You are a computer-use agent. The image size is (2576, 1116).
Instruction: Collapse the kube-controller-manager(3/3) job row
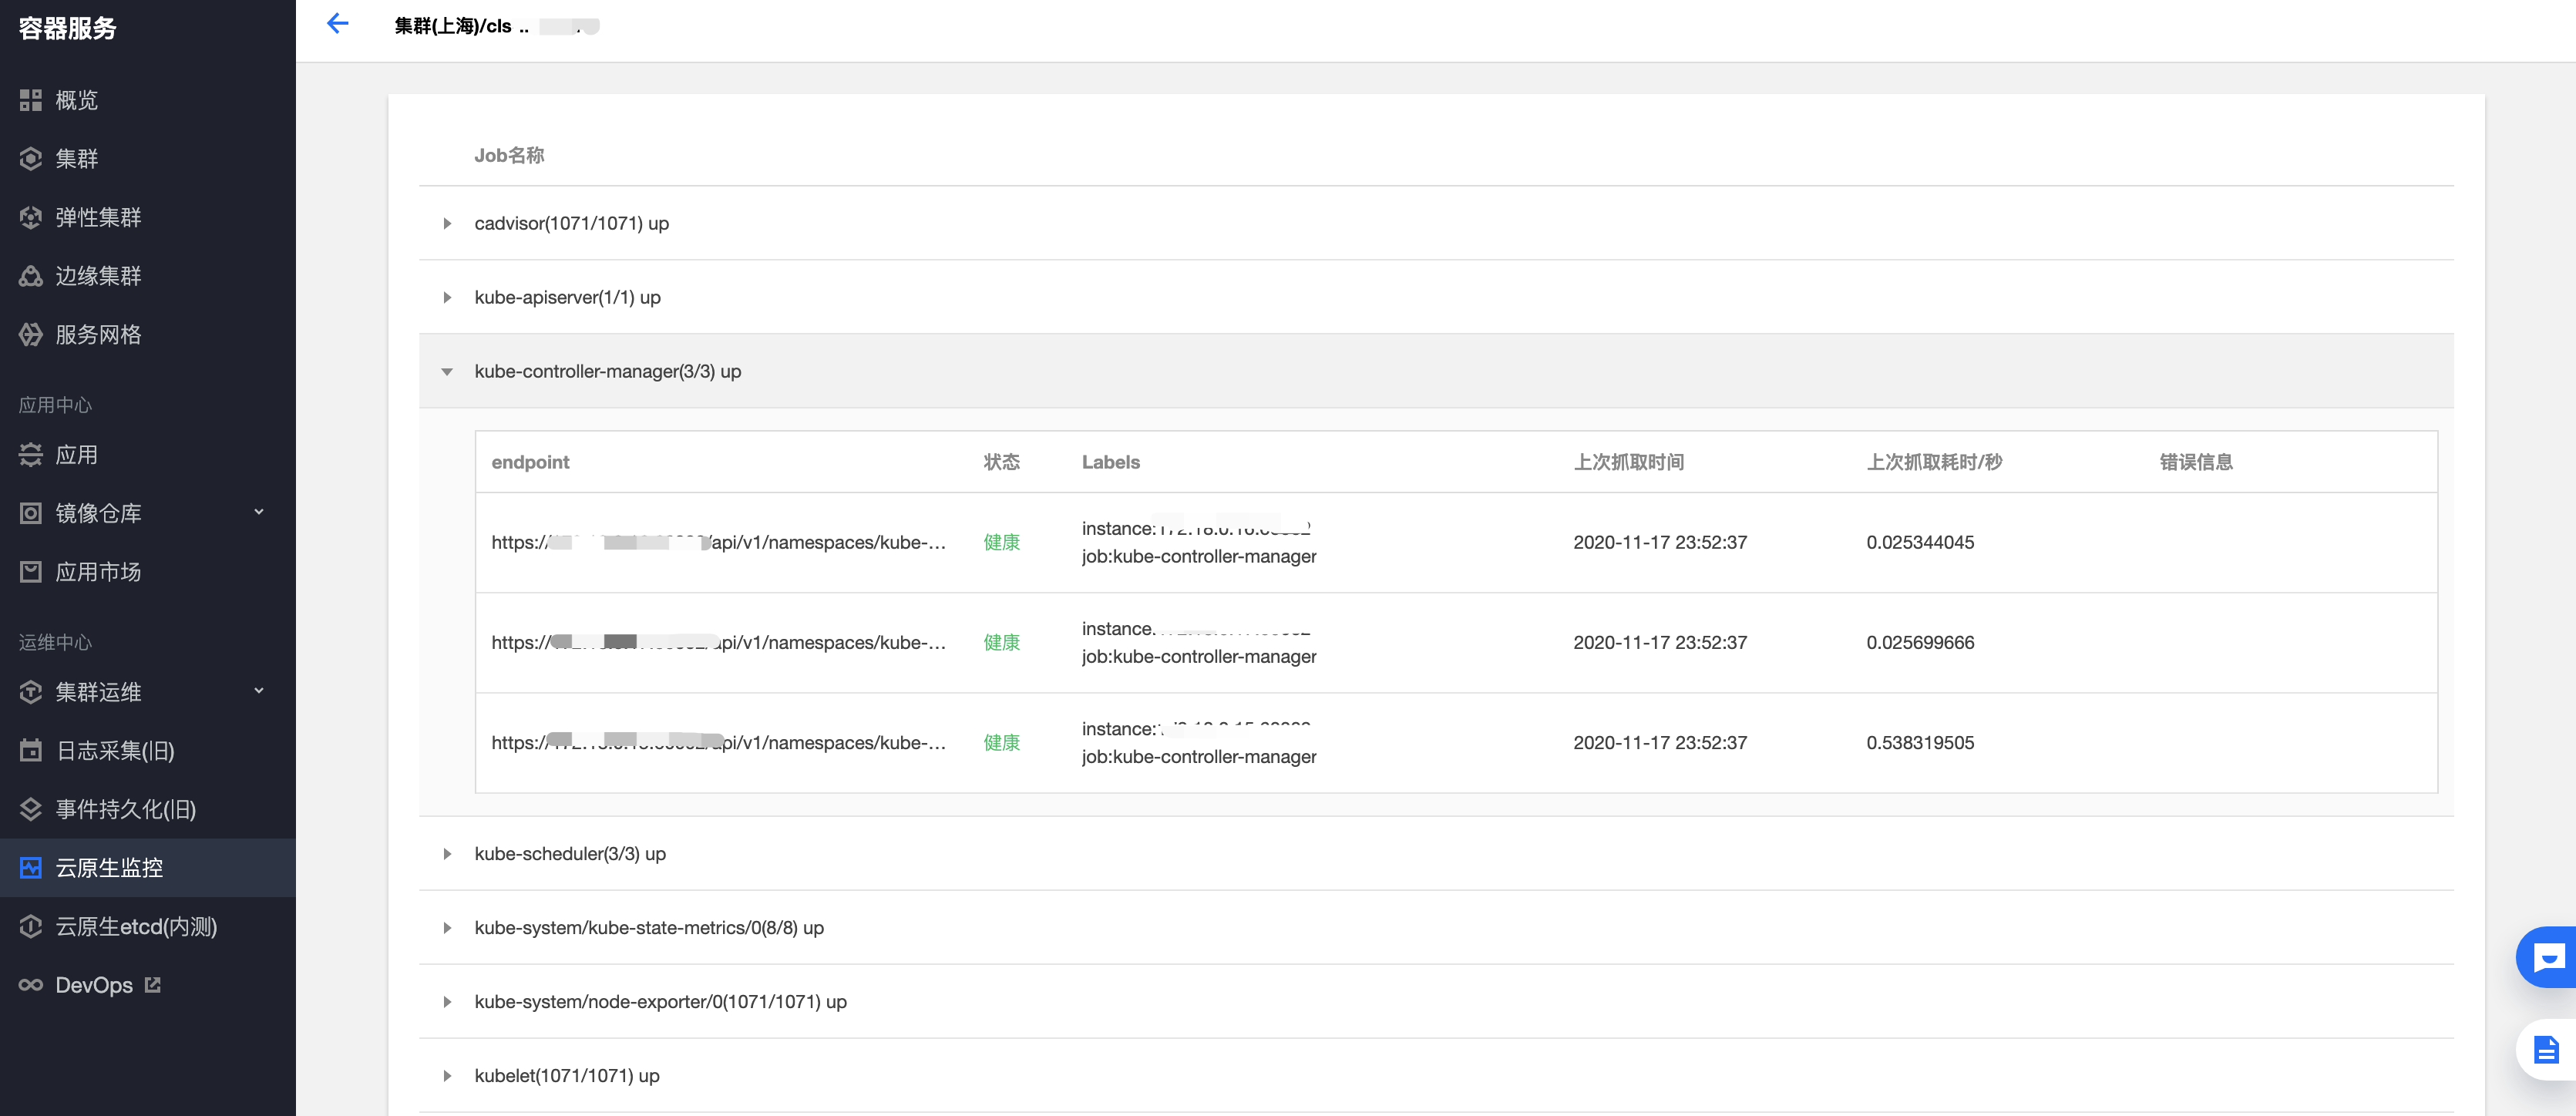[447, 372]
